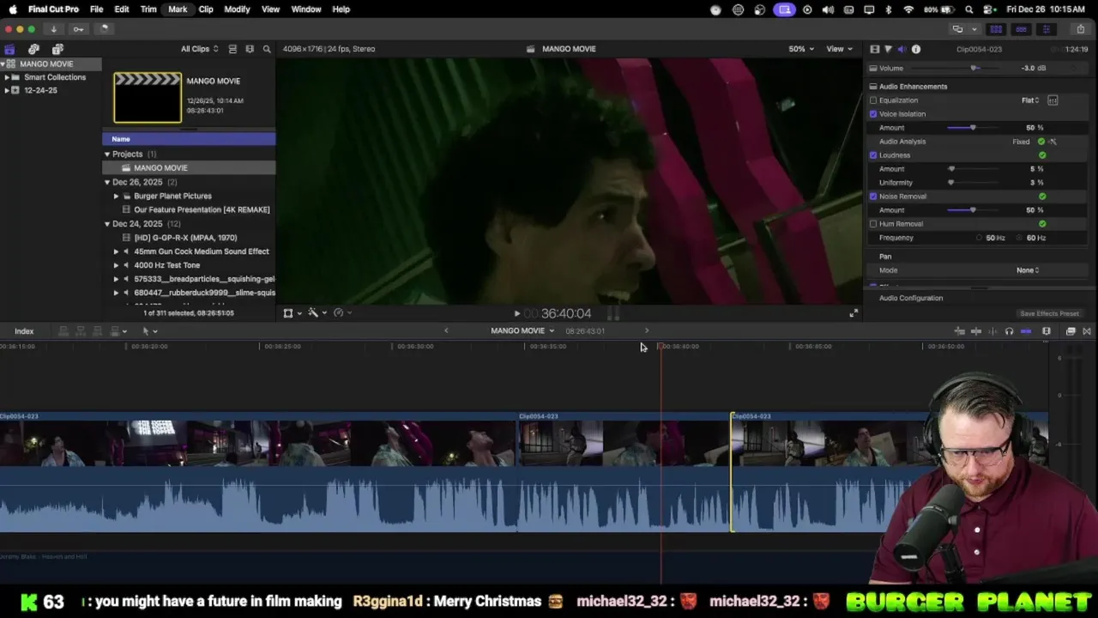Image resolution: width=1098 pixels, height=618 pixels.
Task: Open the Window menu
Action: coord(306,9)
